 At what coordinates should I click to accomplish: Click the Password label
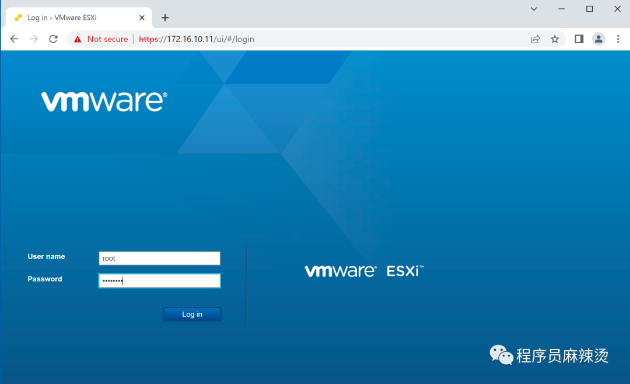[x=45, y=279]
